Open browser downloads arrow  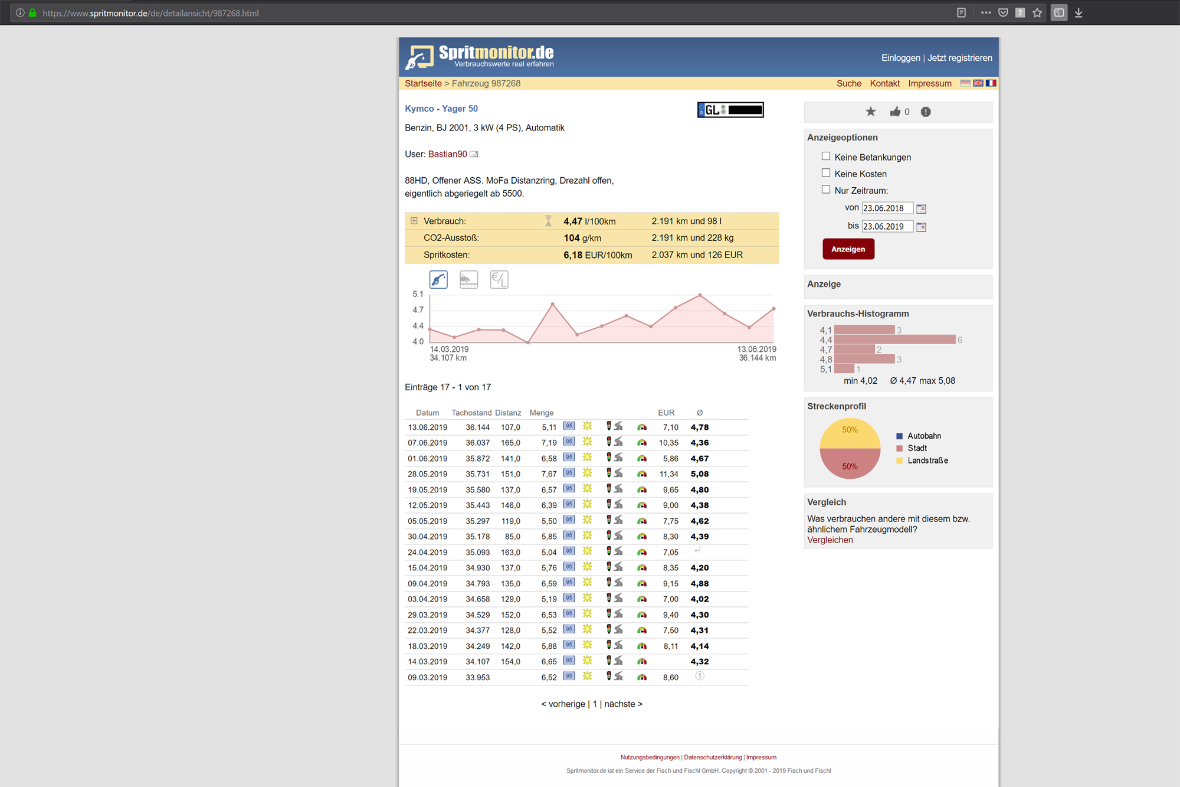(x=1079, y=12)
